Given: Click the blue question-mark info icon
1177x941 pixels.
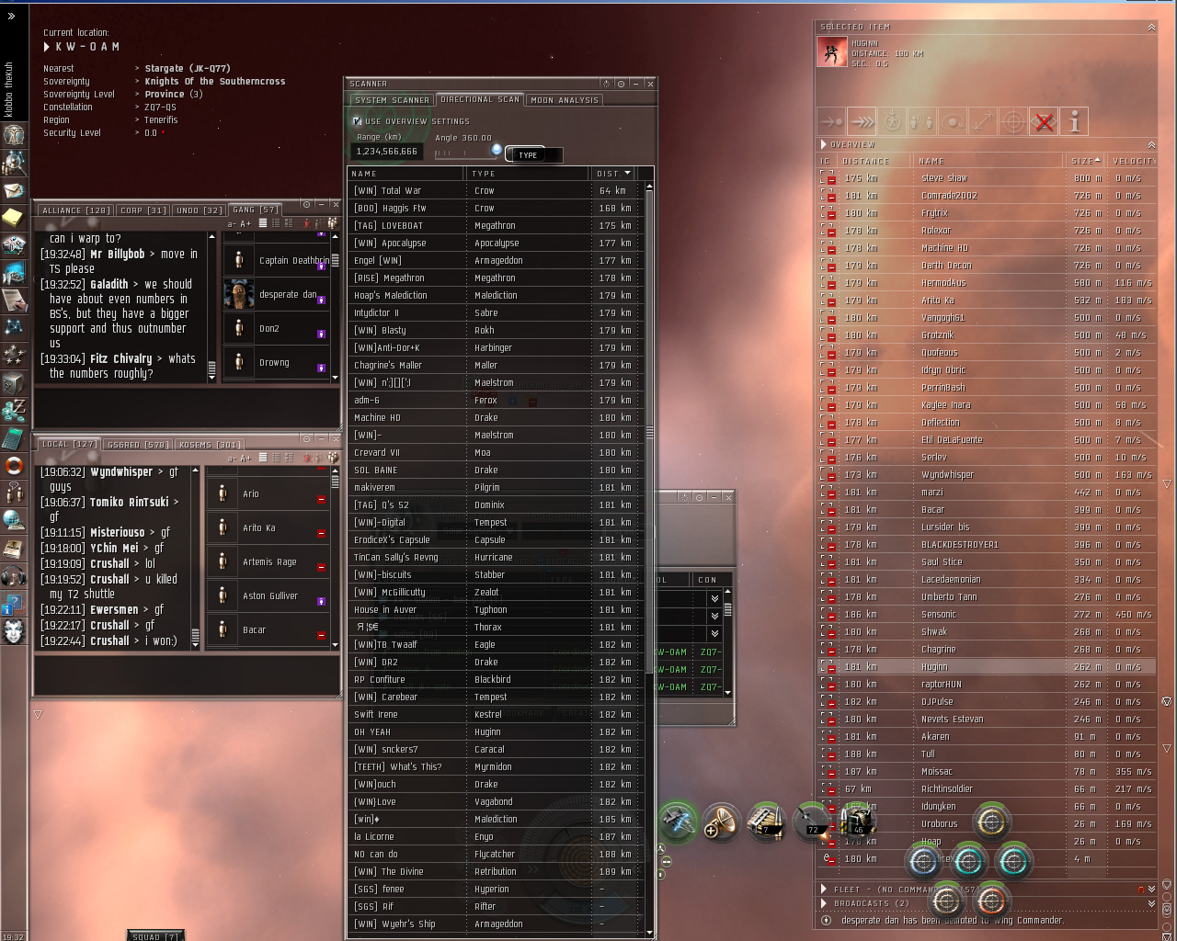Looking at the screenshot, I should [x=14, y=604].
